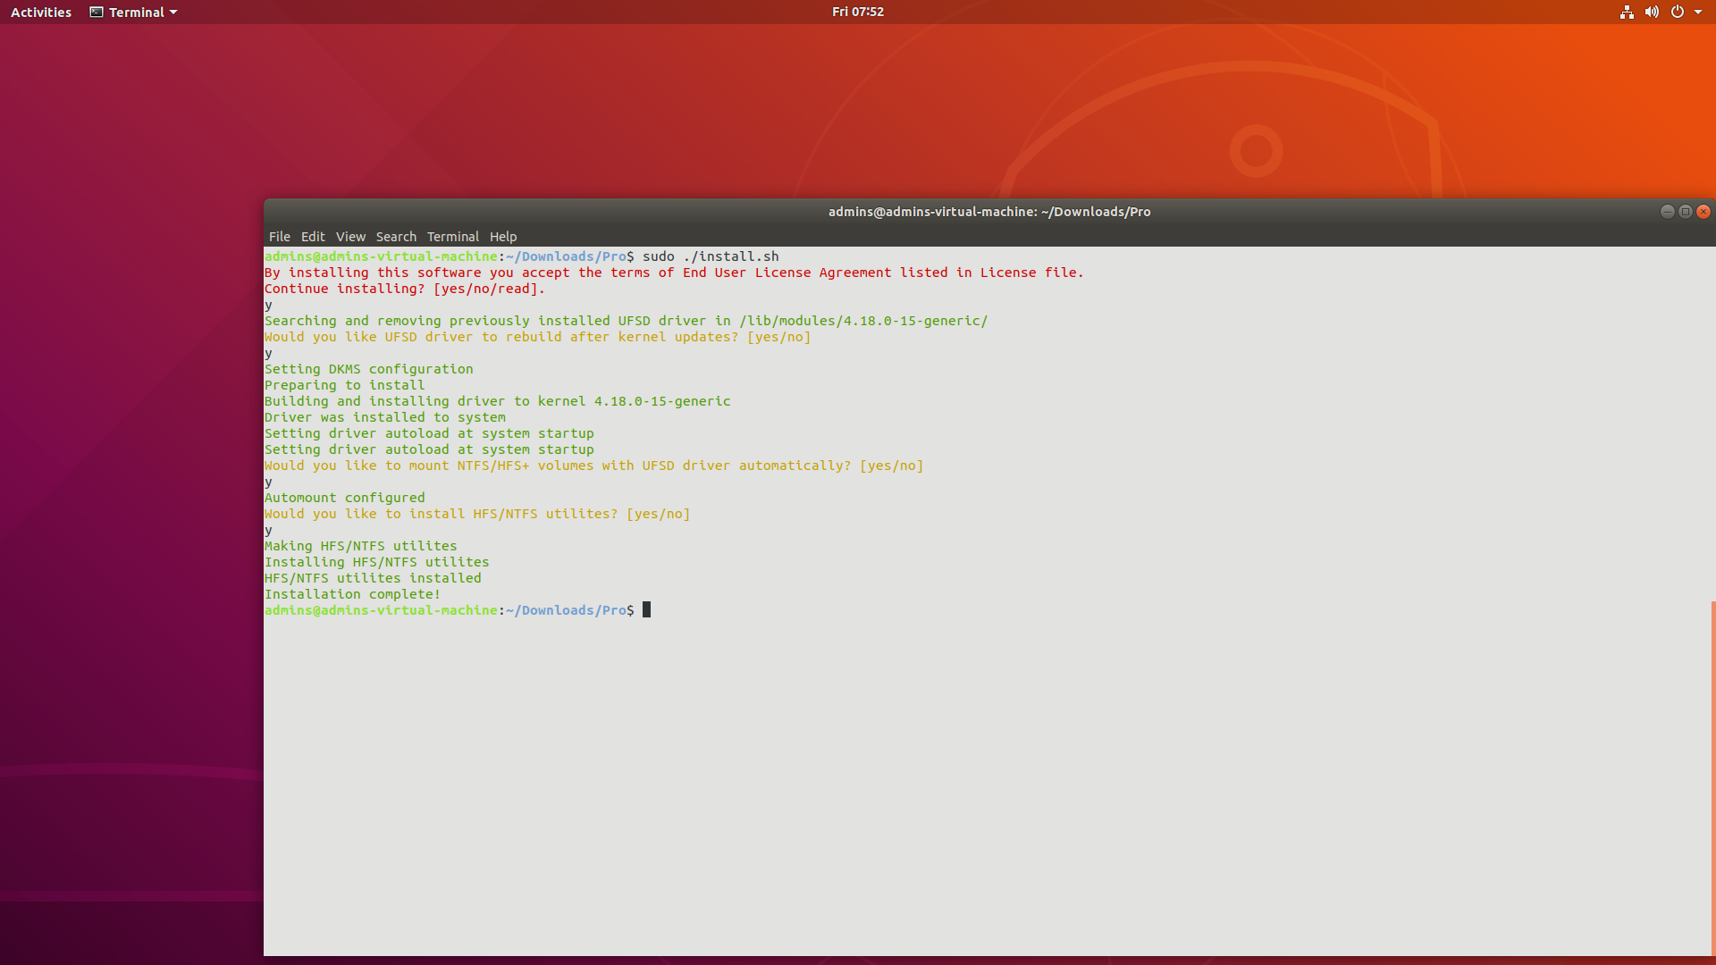
Task: Open the clock calendar dropdown
Action: pos(857,12)
